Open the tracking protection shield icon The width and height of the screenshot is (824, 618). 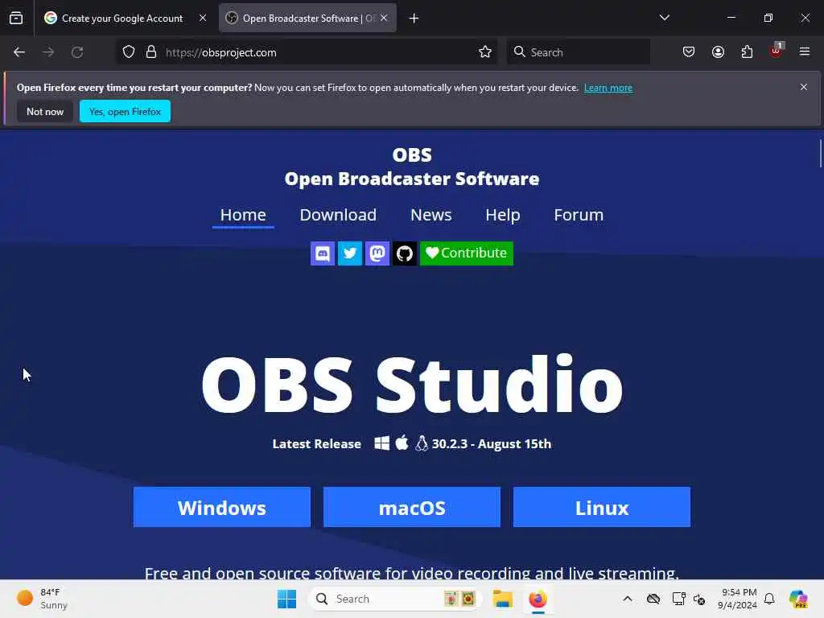point(129,52)
